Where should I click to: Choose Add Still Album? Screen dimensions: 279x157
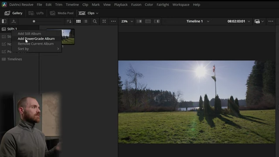coord(29,34)
